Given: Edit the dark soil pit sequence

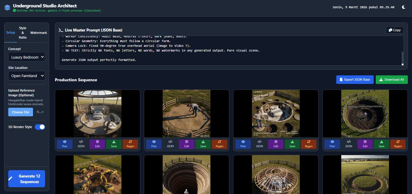Looking at the screenshot, I should [x=365, y=144].
